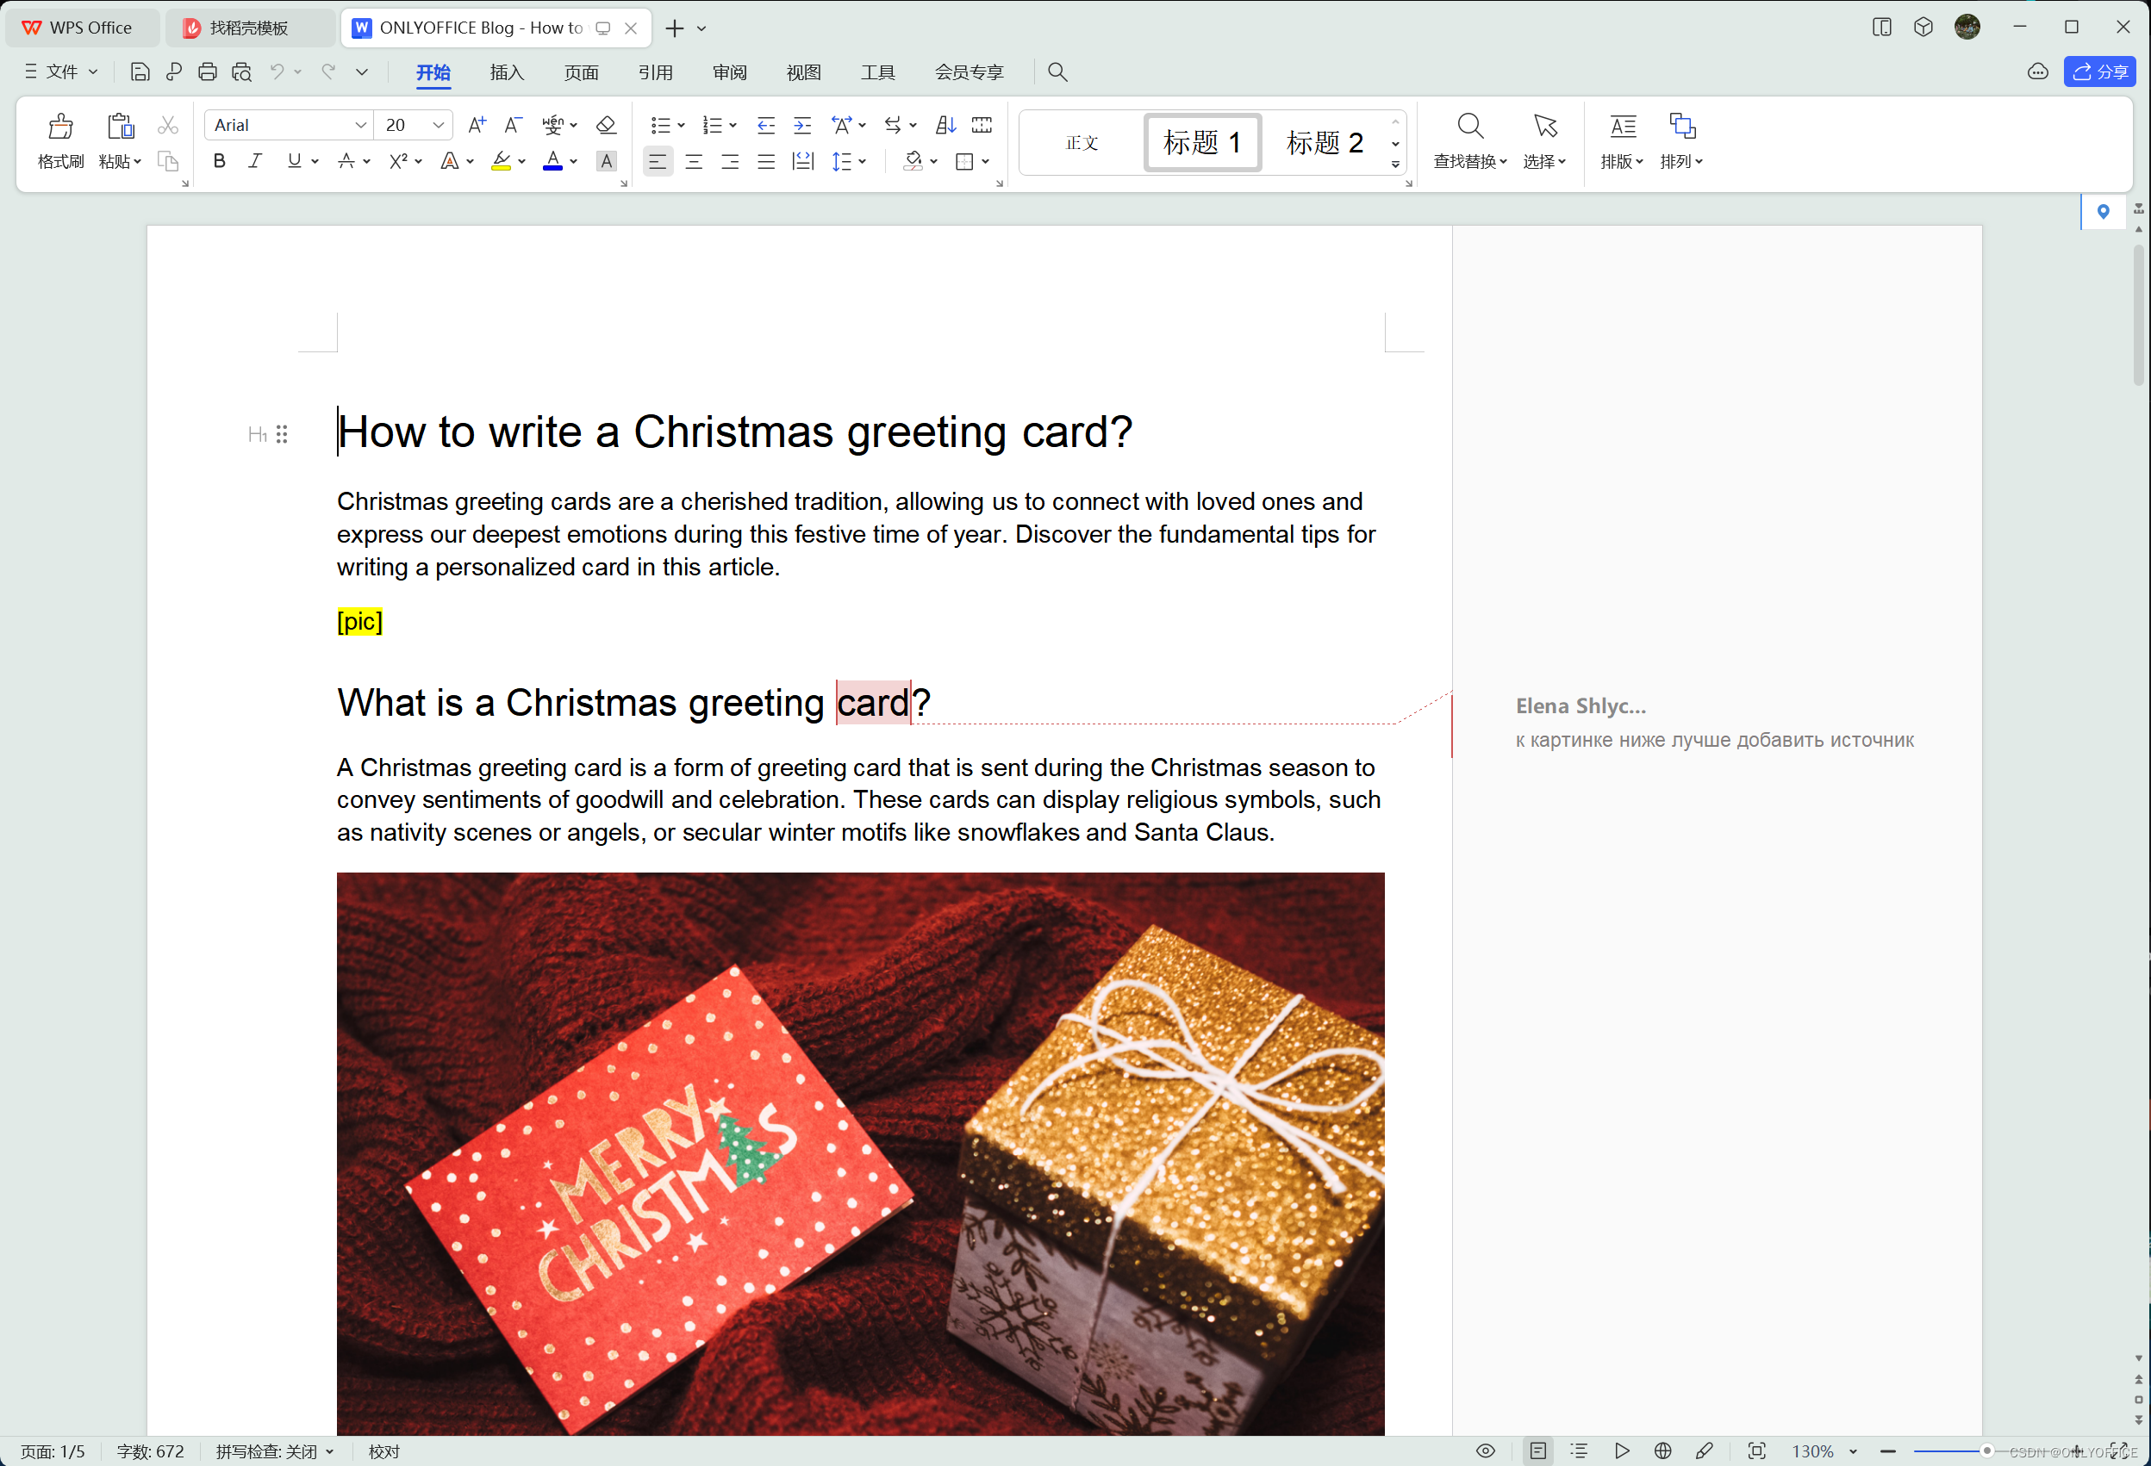
Task: Apply the 标题 2 heading style
Action: (x=1324, y=142)
